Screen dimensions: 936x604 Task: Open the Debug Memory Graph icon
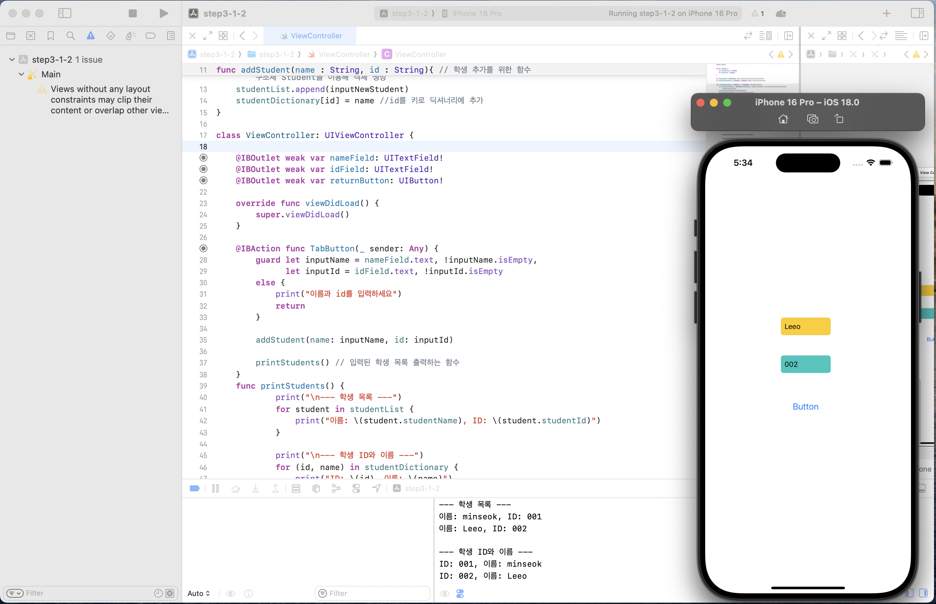click(336, 488)
